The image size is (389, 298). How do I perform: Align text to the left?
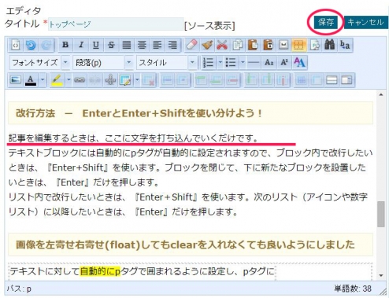157,45
